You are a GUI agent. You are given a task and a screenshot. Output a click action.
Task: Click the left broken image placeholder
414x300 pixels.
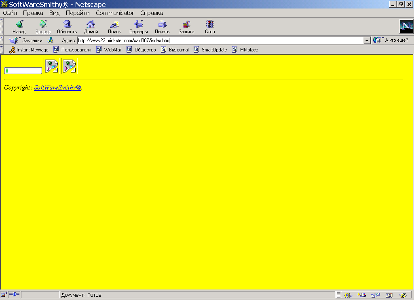pos(51,66)
